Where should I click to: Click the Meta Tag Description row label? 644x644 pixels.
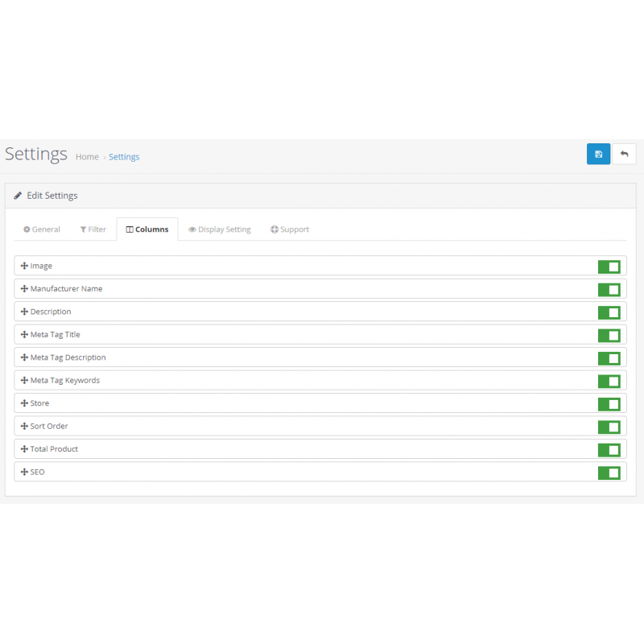click(68, 357)
